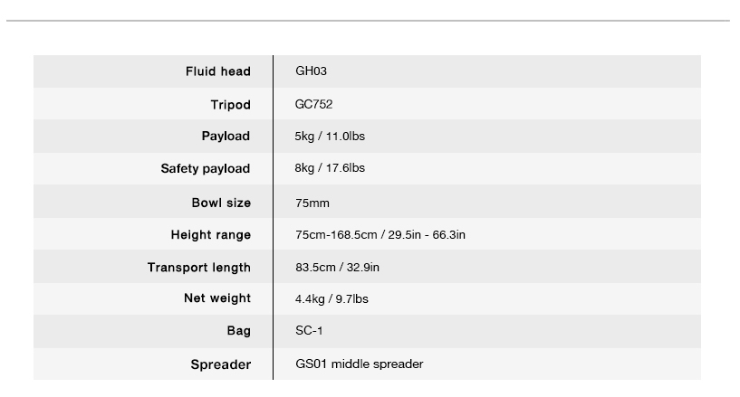The width and height of the screenshot is (740, 397).
Task: Select the GS01 middle spreader value
Action: [360, 364]
